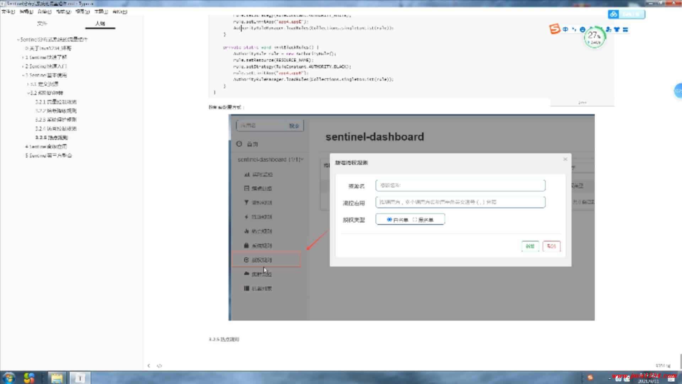Image resolution: width=682 pixels, height=384 pixels.
Task: Select the 黑名单 radio button
Action: 415,220
